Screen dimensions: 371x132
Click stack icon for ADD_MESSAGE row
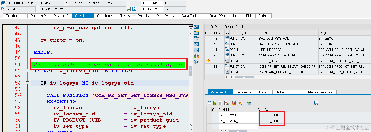[227, 50]
